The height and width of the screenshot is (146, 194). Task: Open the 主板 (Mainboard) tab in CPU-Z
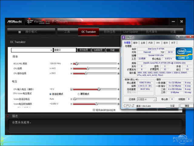(x=143, y=43)
